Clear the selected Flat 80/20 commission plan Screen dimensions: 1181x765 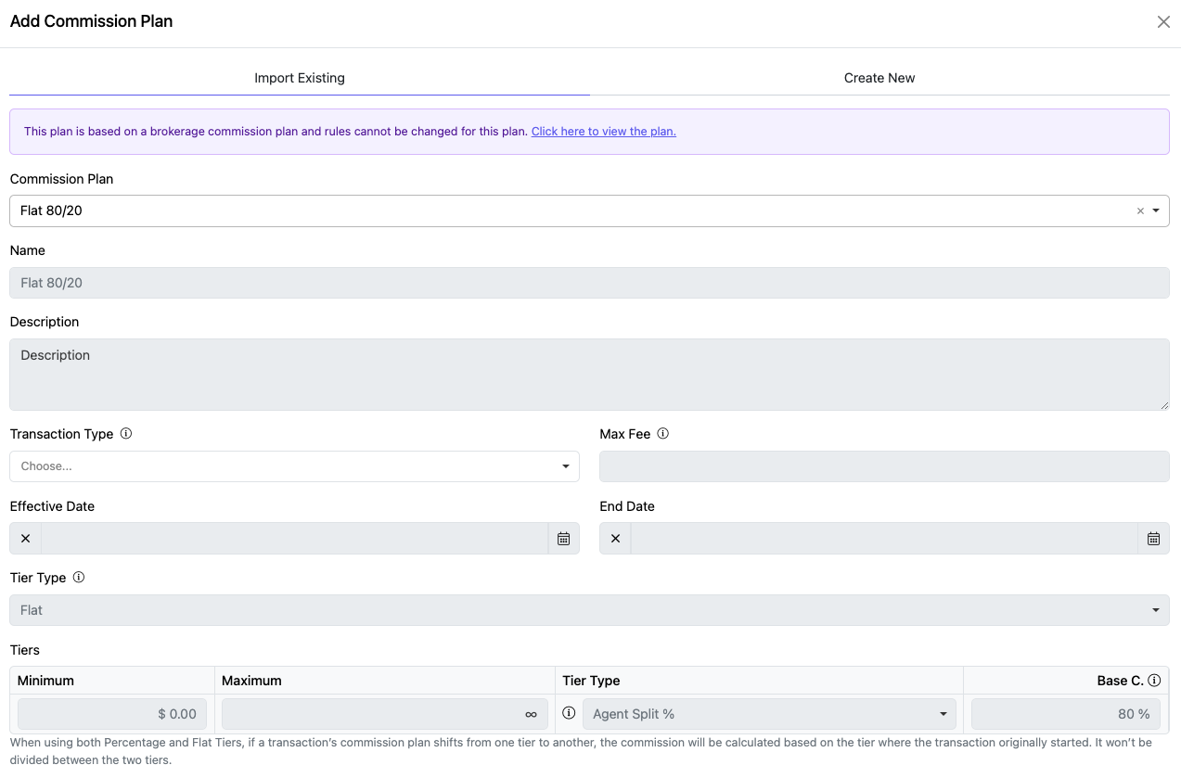1140,211
